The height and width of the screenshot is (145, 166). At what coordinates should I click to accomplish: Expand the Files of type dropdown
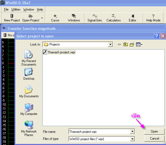[132, 139]
